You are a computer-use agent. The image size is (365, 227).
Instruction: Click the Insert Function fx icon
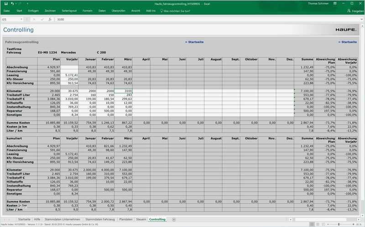coord(50,19)
